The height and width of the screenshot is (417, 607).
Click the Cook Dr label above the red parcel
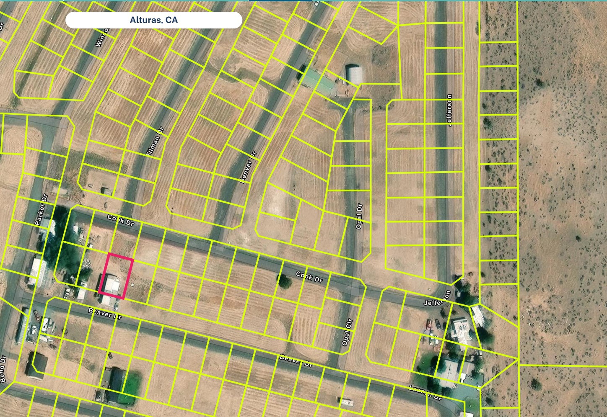tap(121, 220)
